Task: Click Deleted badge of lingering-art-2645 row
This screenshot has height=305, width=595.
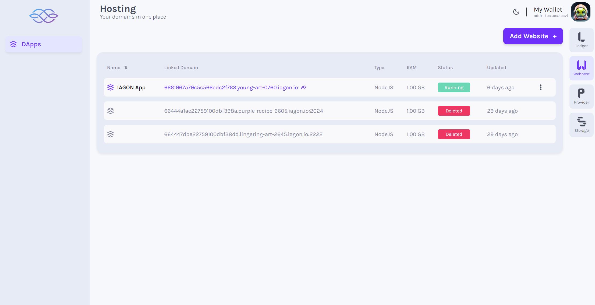Action: (x=454, y=134)
